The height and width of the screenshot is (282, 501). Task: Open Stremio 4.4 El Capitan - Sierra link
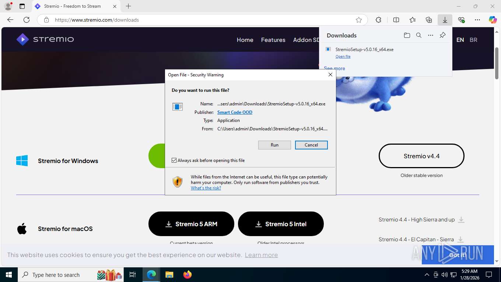[416, 239]
